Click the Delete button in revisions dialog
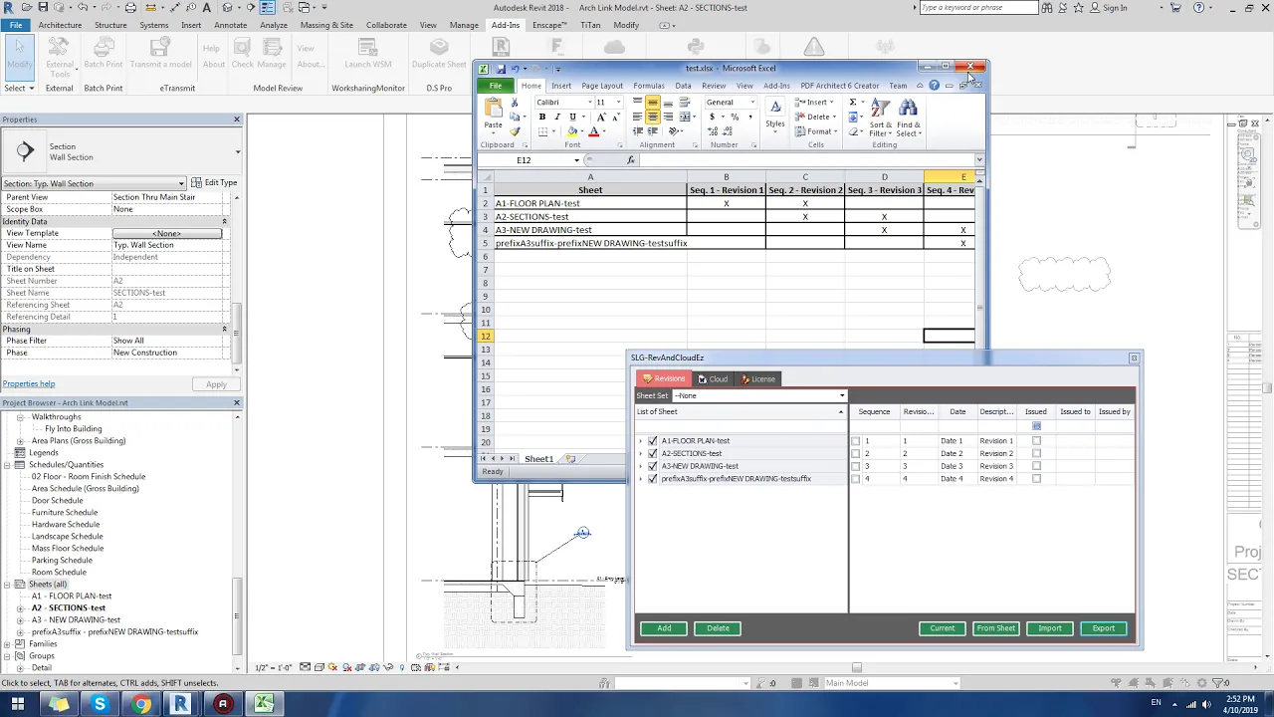Viewport: 1274px width, 717px height. [719, 628]
